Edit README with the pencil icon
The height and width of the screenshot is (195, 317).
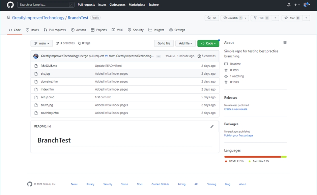(x=212, y=127)
